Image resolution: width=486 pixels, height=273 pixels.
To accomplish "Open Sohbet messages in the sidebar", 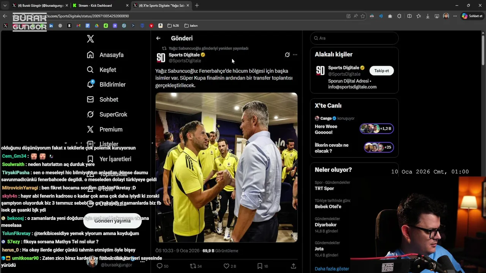I will click(x=103, y=99).
